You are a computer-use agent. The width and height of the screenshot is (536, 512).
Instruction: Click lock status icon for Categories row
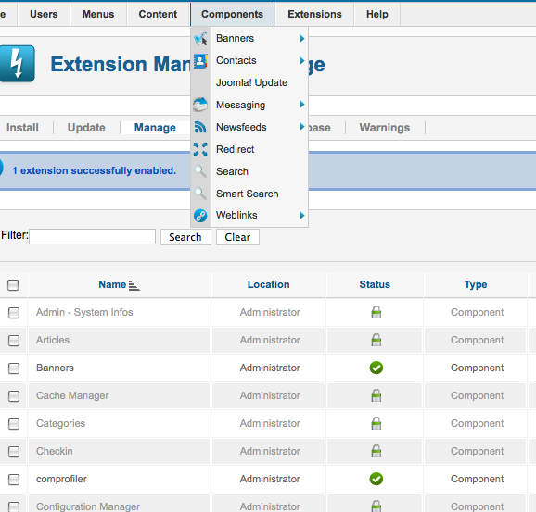[376, 423]
